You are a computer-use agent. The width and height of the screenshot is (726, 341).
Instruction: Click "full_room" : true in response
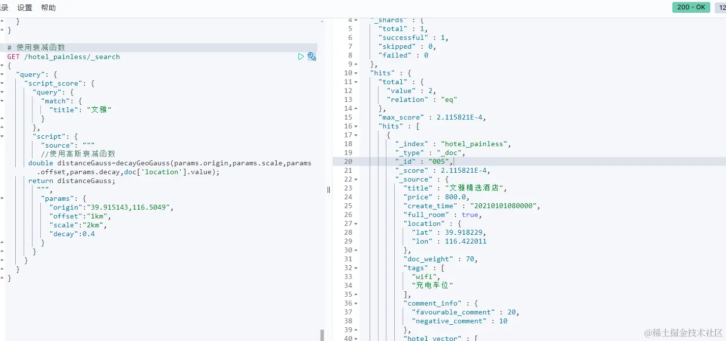point(442,215)
